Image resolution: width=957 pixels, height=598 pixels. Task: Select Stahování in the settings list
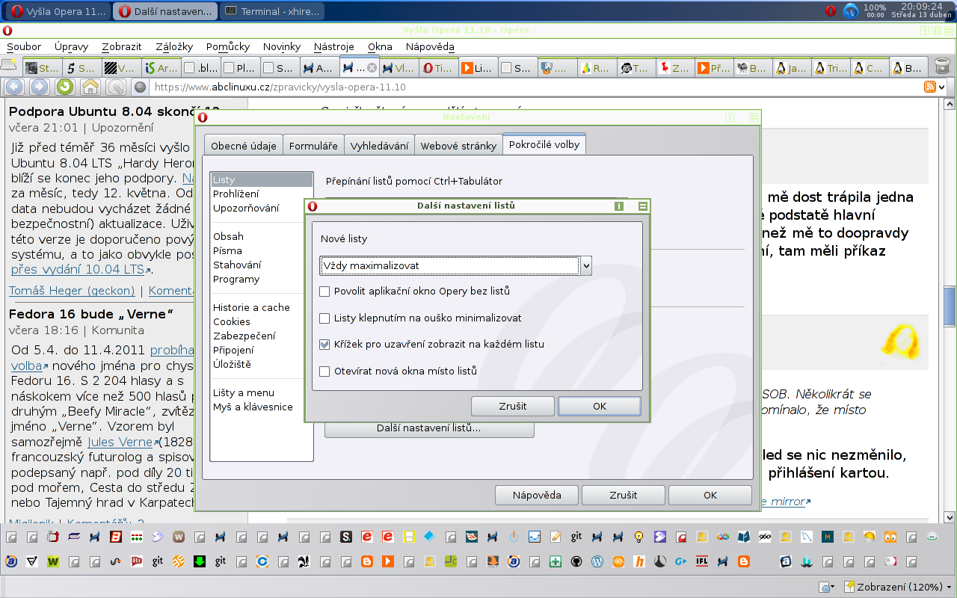pos(237,265)
